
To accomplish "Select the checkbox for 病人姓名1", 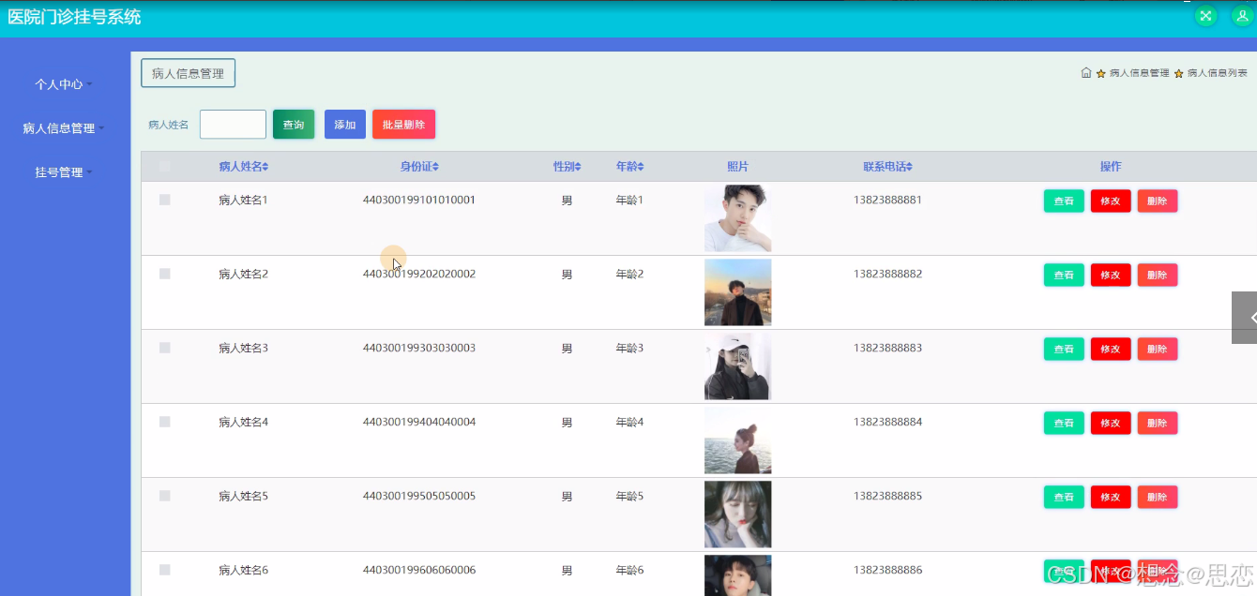I will point(165,200).
